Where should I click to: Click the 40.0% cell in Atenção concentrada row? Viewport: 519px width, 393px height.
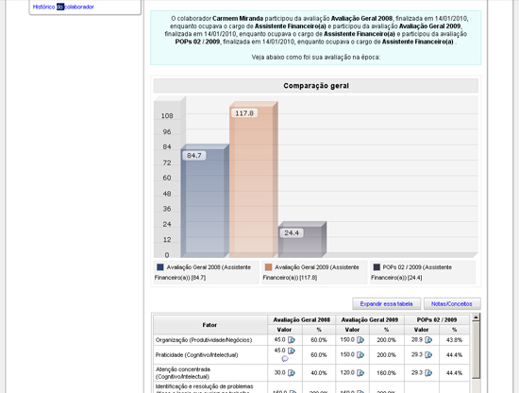tap(319, 373)
